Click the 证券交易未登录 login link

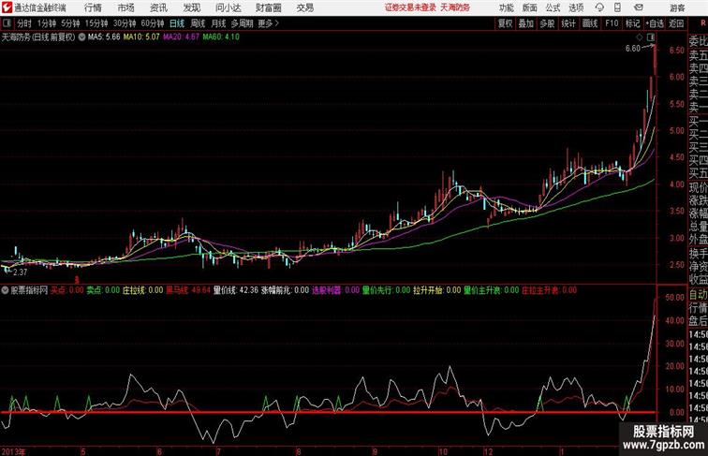(x=410, y=7)
